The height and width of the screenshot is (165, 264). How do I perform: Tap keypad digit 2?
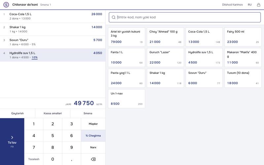[53, 124]
